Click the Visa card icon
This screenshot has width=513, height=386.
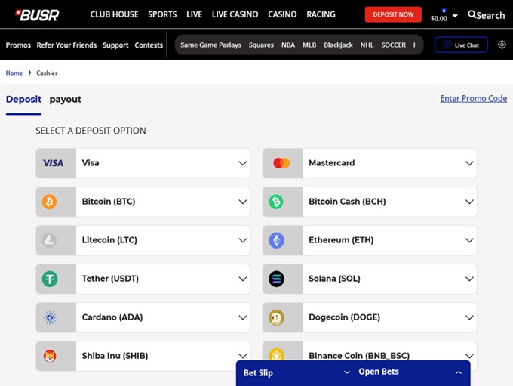click(53, 163)
